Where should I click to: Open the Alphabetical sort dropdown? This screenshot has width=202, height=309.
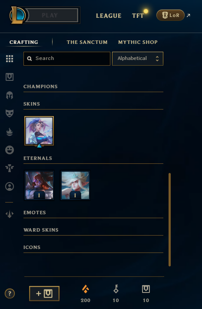pyautogui.click(x=138, y=59)
